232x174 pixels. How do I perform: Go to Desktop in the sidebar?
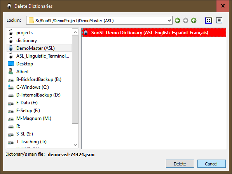coord(39,64)
